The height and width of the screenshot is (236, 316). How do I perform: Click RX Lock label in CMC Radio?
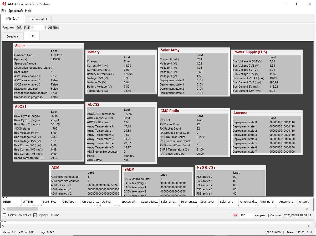coord(165,120)
